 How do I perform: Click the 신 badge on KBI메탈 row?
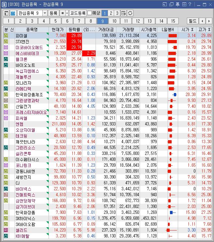(6, 236)
